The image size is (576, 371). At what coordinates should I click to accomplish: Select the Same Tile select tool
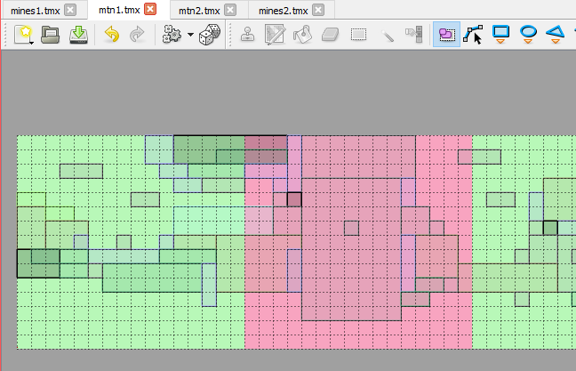tap(414, 35)
